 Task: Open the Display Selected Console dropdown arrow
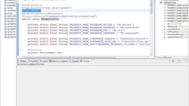(176, 61)
